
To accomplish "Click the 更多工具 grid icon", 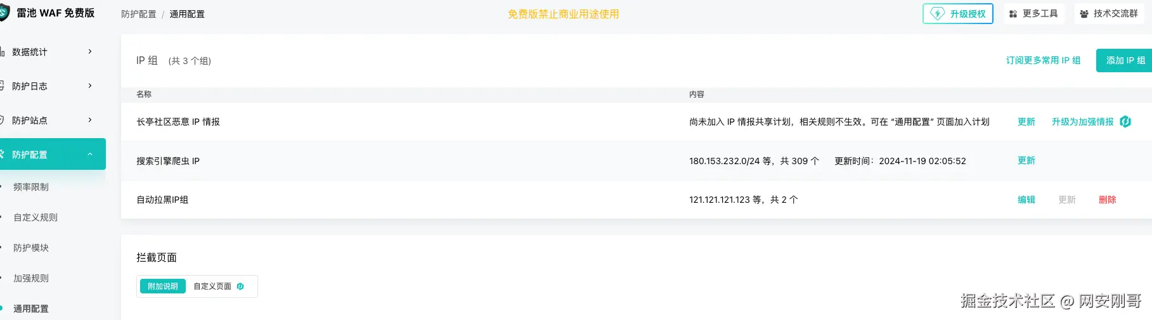I will [1013, 14].
